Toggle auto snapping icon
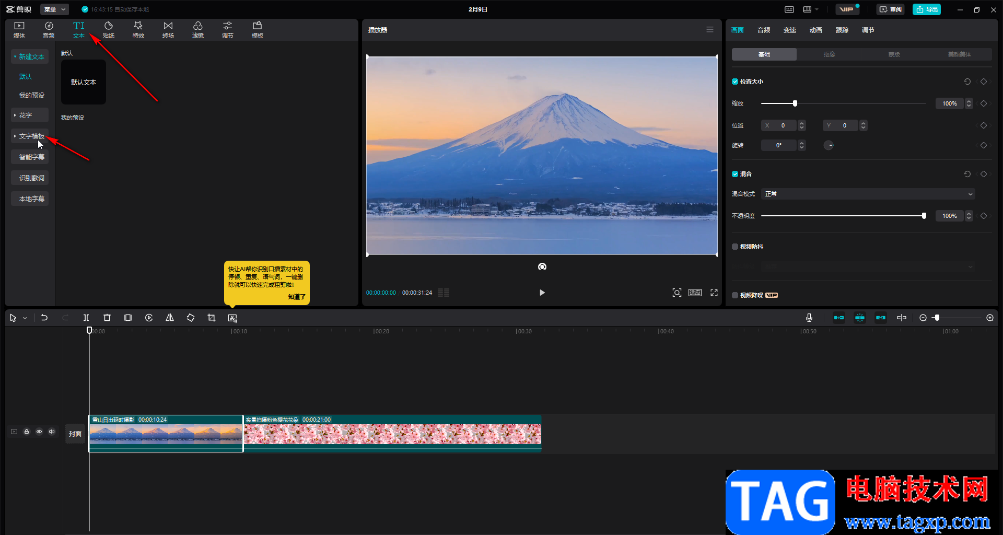Viewport: 1003px width, 535px height. 860,318
